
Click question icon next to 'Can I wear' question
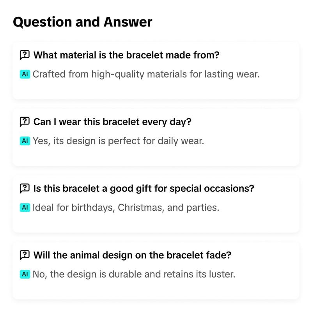coord(25,122)
